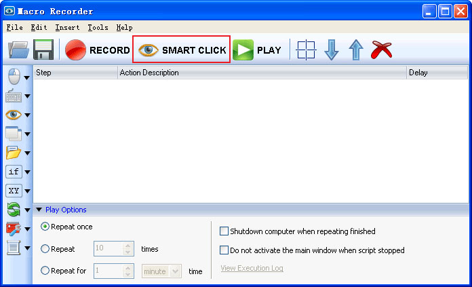472x287 pixels.
Task: Select the window action icon in sidebar
Action: point(14,134)
